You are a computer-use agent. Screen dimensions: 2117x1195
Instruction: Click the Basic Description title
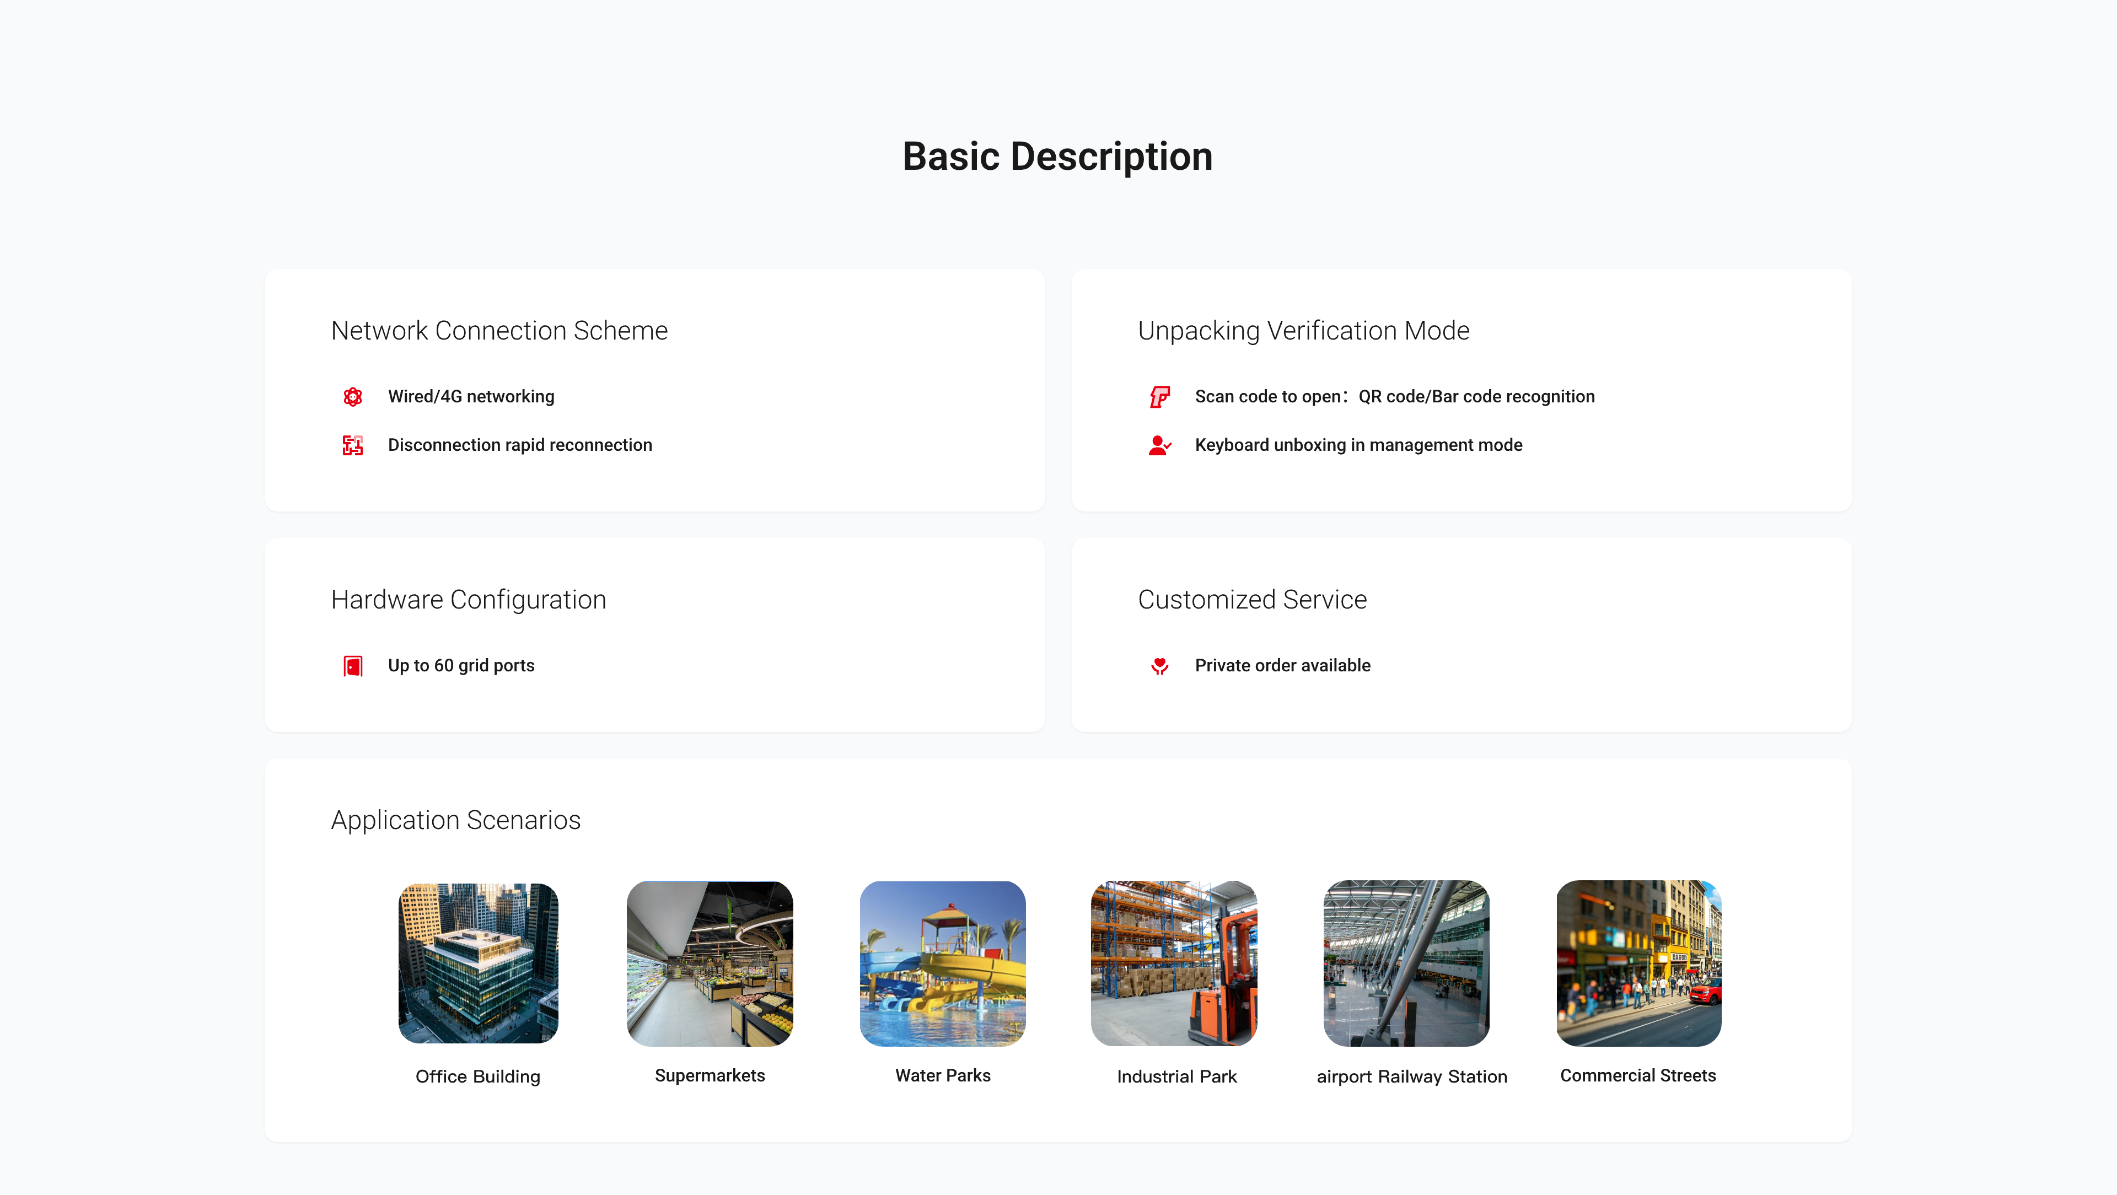1058,156
